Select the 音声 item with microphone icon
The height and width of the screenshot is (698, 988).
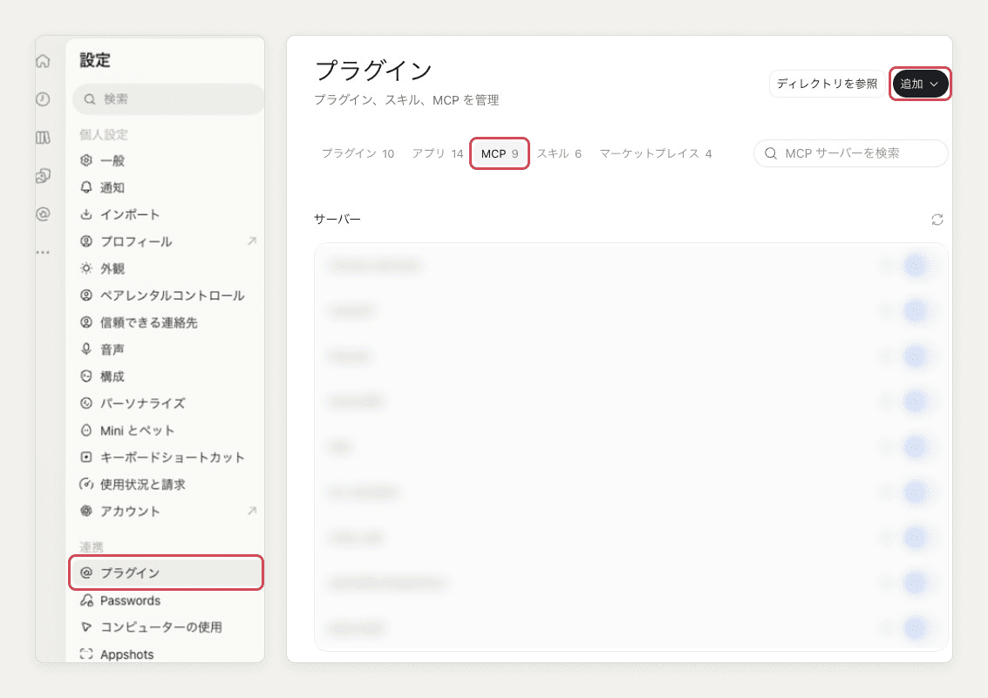(x=167, y=349)
